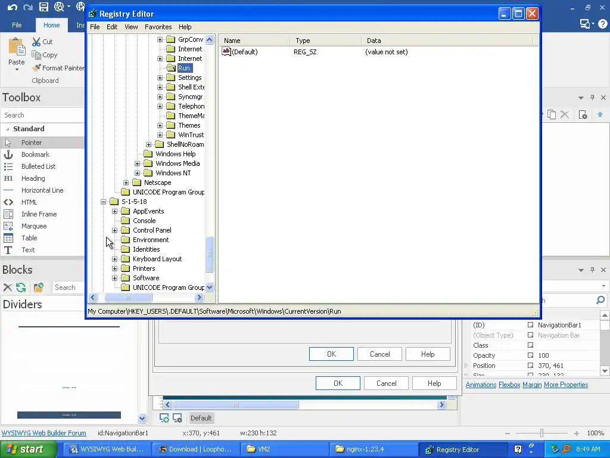The width and height of the screenshot is (610, 458).
Task: Select the Pointer tool in Toolbox
Action: click(42, 143)
